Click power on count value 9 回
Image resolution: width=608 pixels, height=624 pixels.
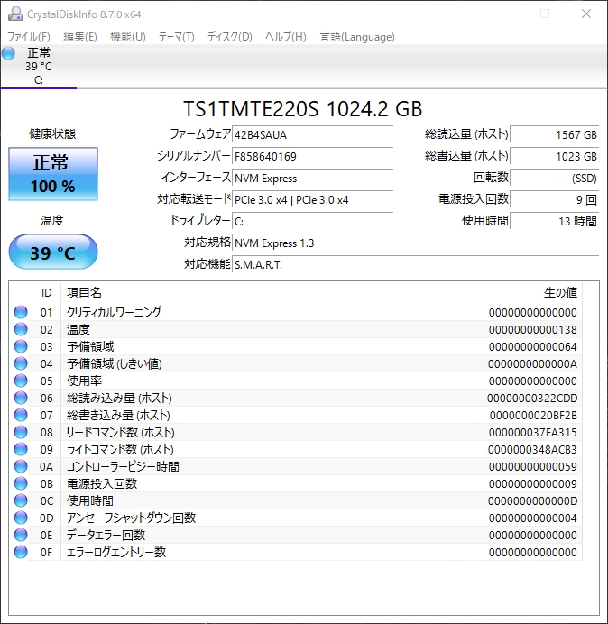[554, 199]
